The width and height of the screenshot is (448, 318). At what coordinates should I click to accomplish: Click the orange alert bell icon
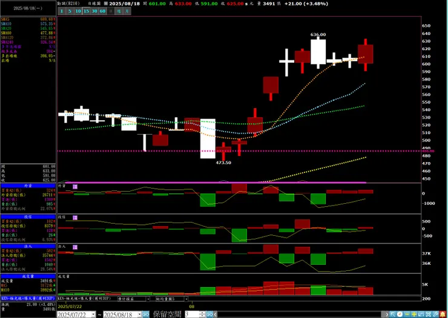[443, 314]
